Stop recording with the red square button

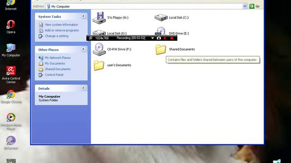pos(172,38)
